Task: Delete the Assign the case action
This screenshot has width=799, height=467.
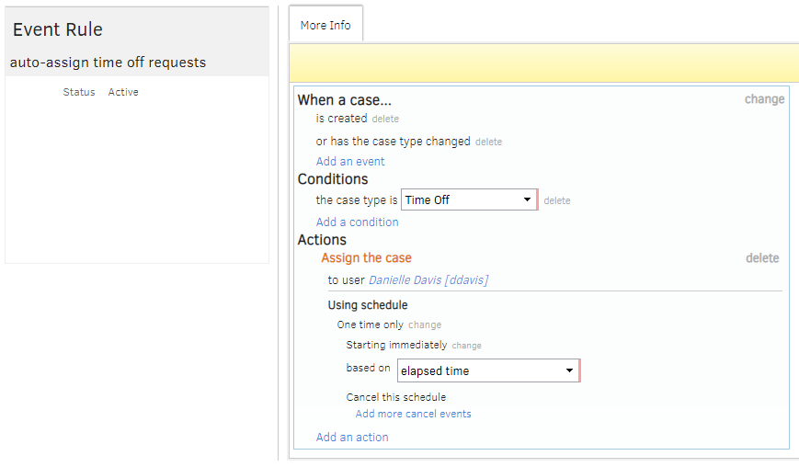Action: click(x=761, y=258)
